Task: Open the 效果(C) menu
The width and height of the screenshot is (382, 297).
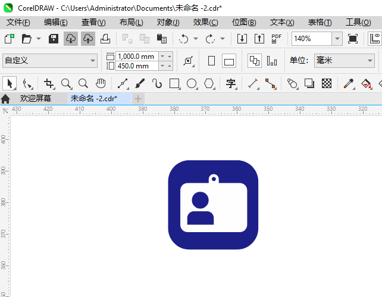Action: pyautogui.click(x=206, y=23)
